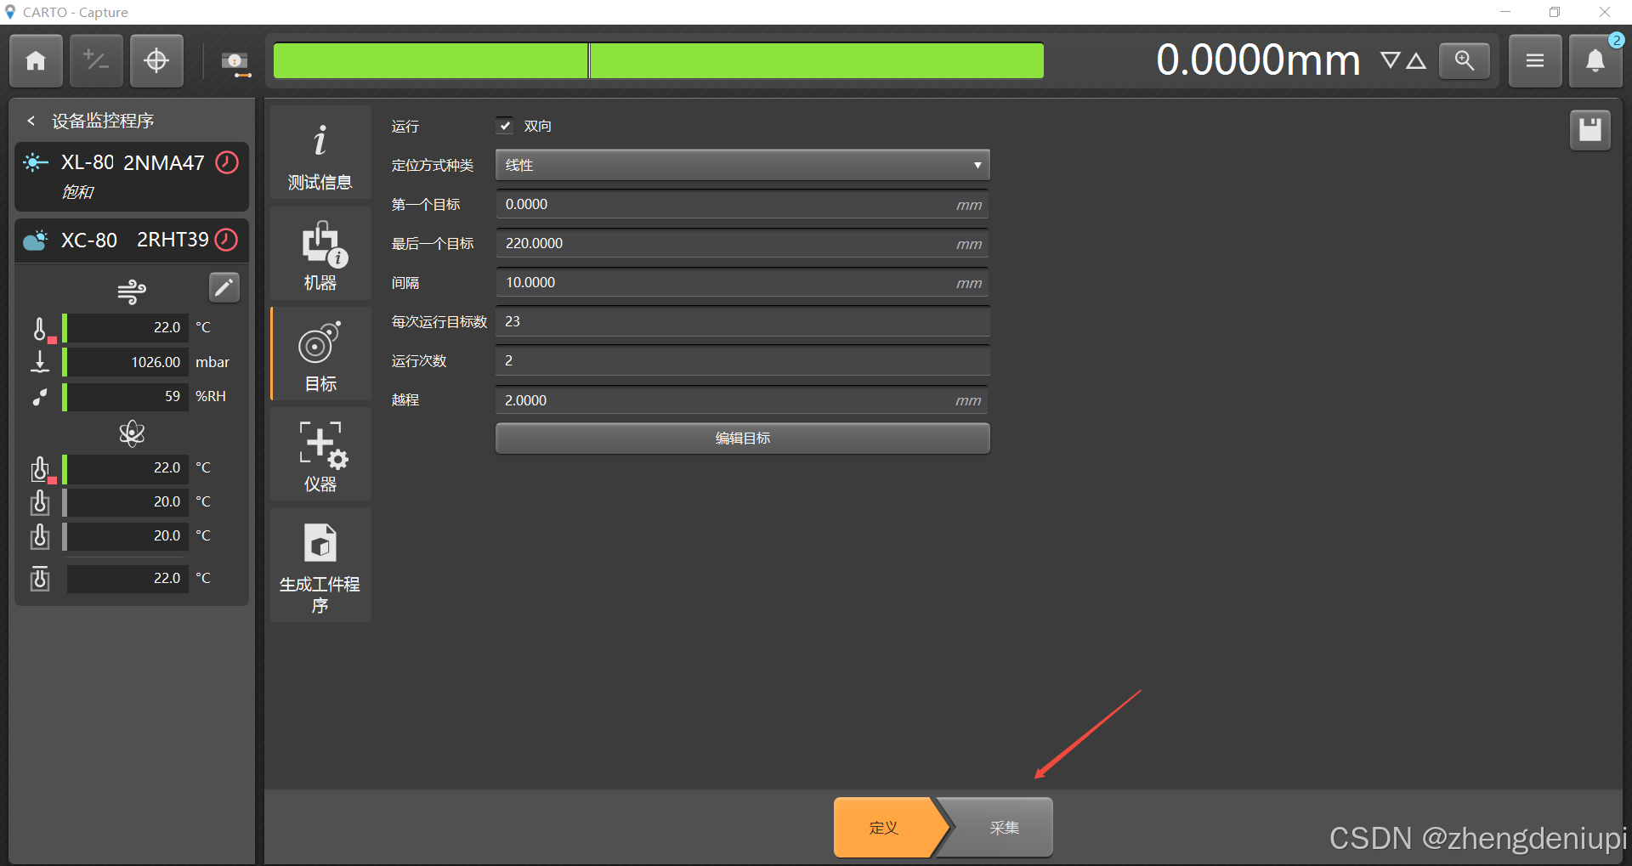Select the 目标 tab
This screenshot has width=1632, height=866.
coord(320,354)
